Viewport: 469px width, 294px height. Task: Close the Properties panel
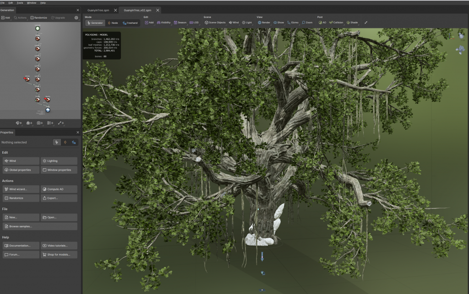pos(77,133)
